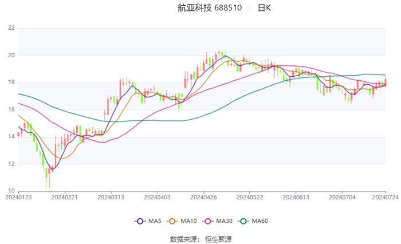The width and height of the screenshot is (401, 244).
Task: Hide the MA60 series via label
Action: click(260, 221)
